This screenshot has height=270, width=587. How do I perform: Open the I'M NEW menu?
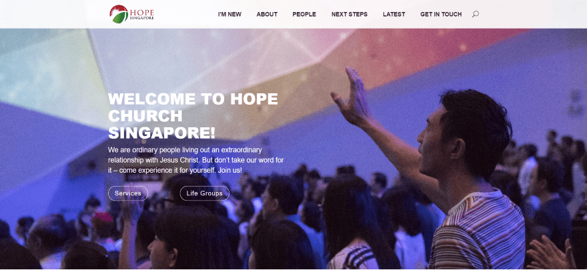229,14
